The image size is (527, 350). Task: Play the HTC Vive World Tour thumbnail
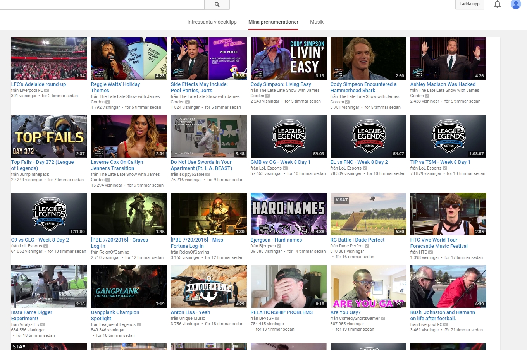[x=448, y=214]
